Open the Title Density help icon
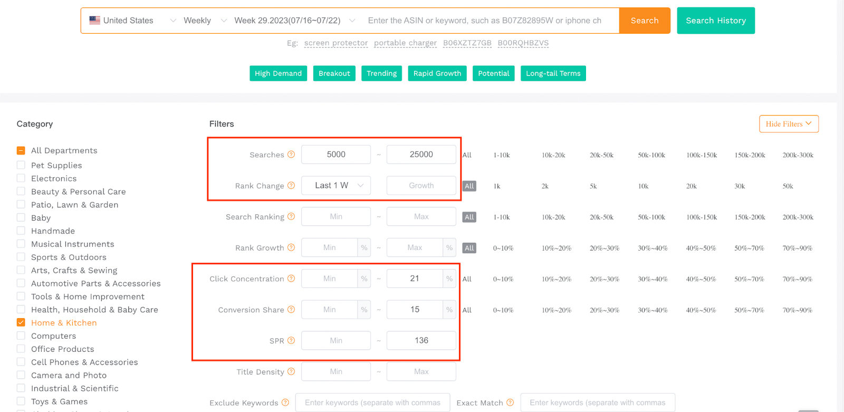This screenshot has width=844, height=412. click(x=291, y=372)
